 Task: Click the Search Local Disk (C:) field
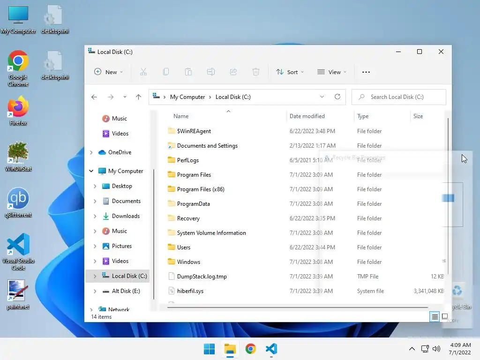click(x=398, y=97)
